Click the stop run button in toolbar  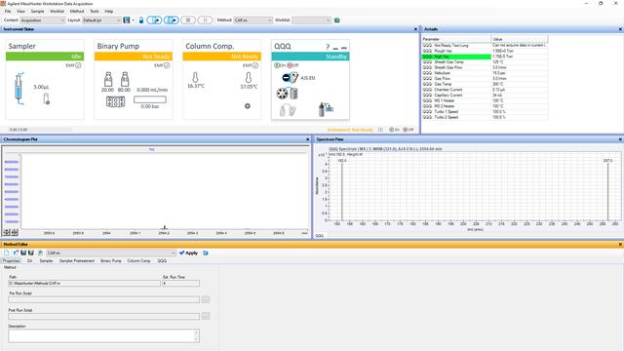pyautogui.click(x=188, y=19)
